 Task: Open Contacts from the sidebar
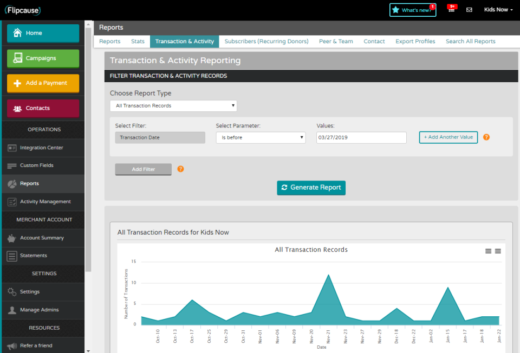coord(43,108)
